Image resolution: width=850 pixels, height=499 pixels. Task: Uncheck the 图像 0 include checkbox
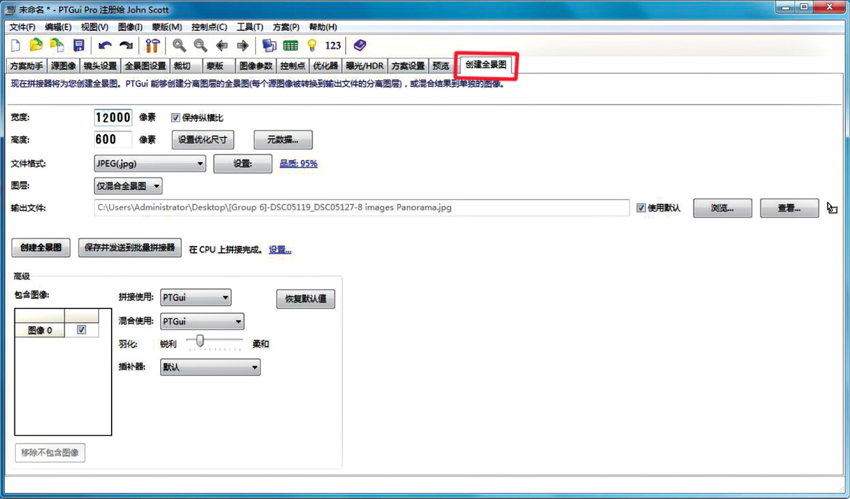coord(81,330)
